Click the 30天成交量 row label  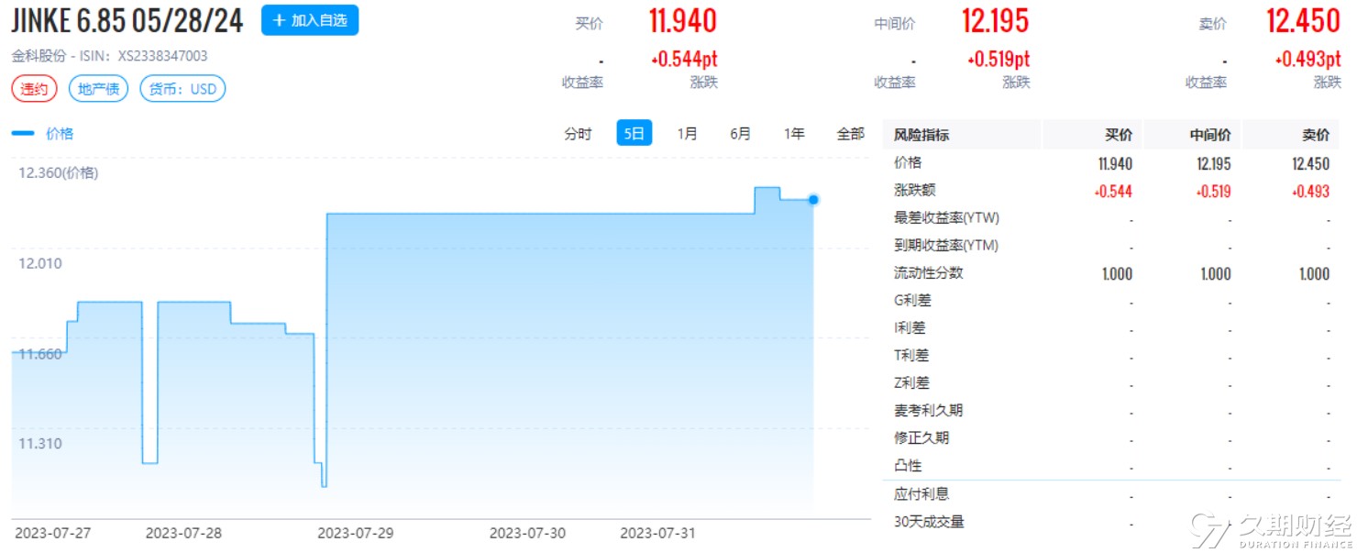point(929,522)
